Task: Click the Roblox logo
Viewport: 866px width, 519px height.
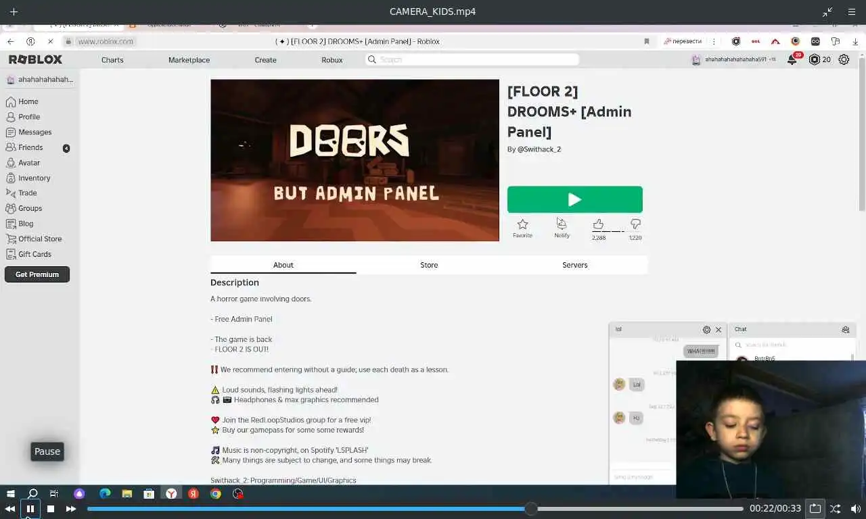Action: (35, 59)
